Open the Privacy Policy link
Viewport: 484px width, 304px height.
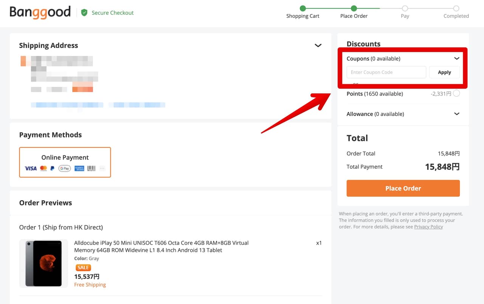(x=428, y=227)
